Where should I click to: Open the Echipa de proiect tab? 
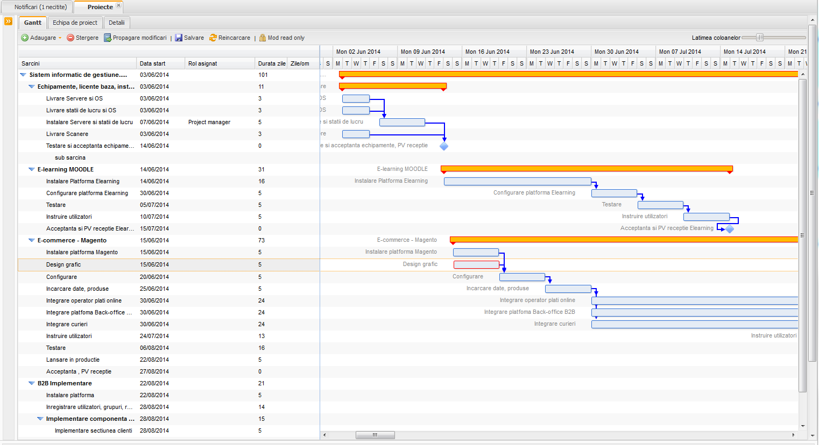click(75, 23)
